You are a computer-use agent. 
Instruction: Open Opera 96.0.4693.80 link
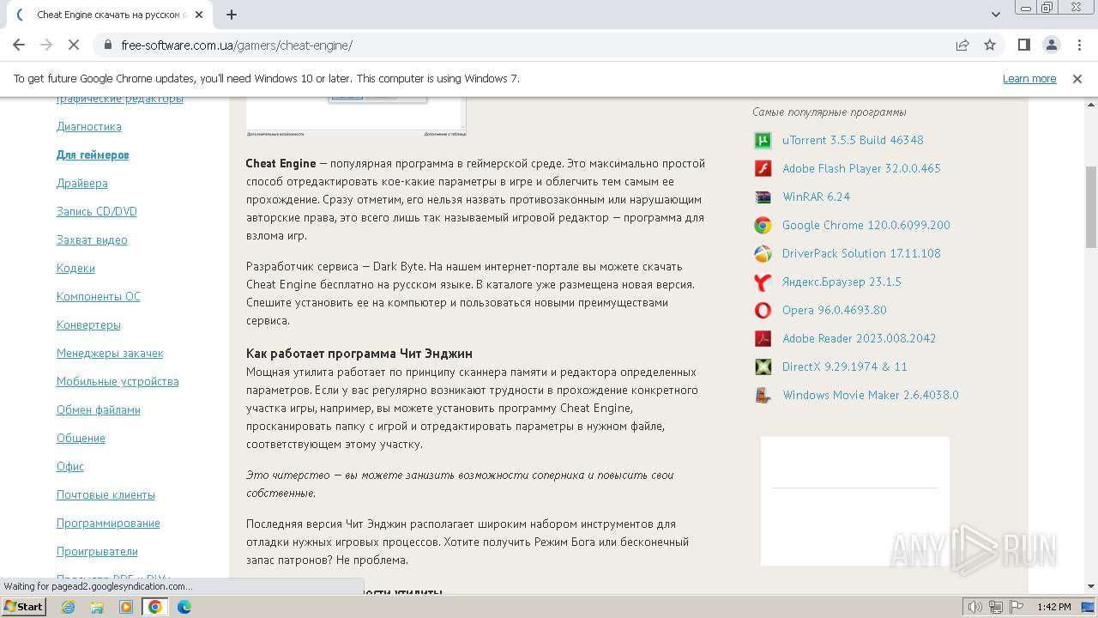(835, 310)
